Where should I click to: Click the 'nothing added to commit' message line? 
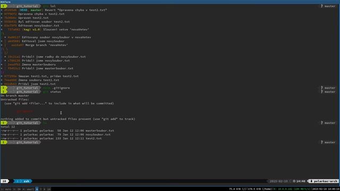[68, 119]
